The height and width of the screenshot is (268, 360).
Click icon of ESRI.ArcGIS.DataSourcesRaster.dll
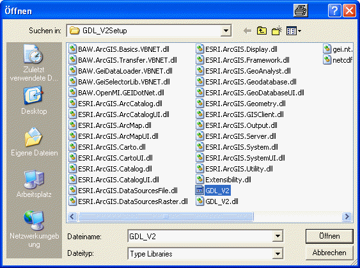(72, 201)
